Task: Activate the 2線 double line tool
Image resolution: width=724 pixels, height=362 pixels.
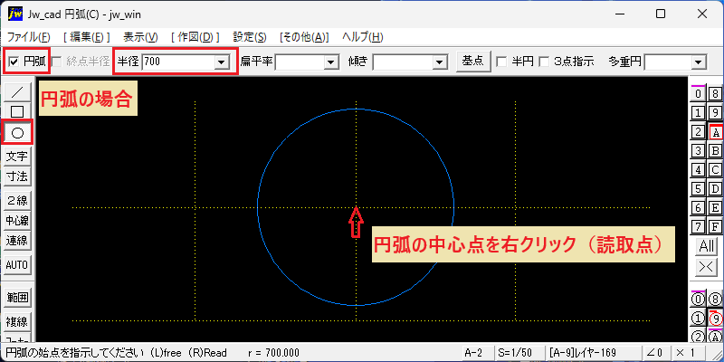Action: (x=17, y=200)
